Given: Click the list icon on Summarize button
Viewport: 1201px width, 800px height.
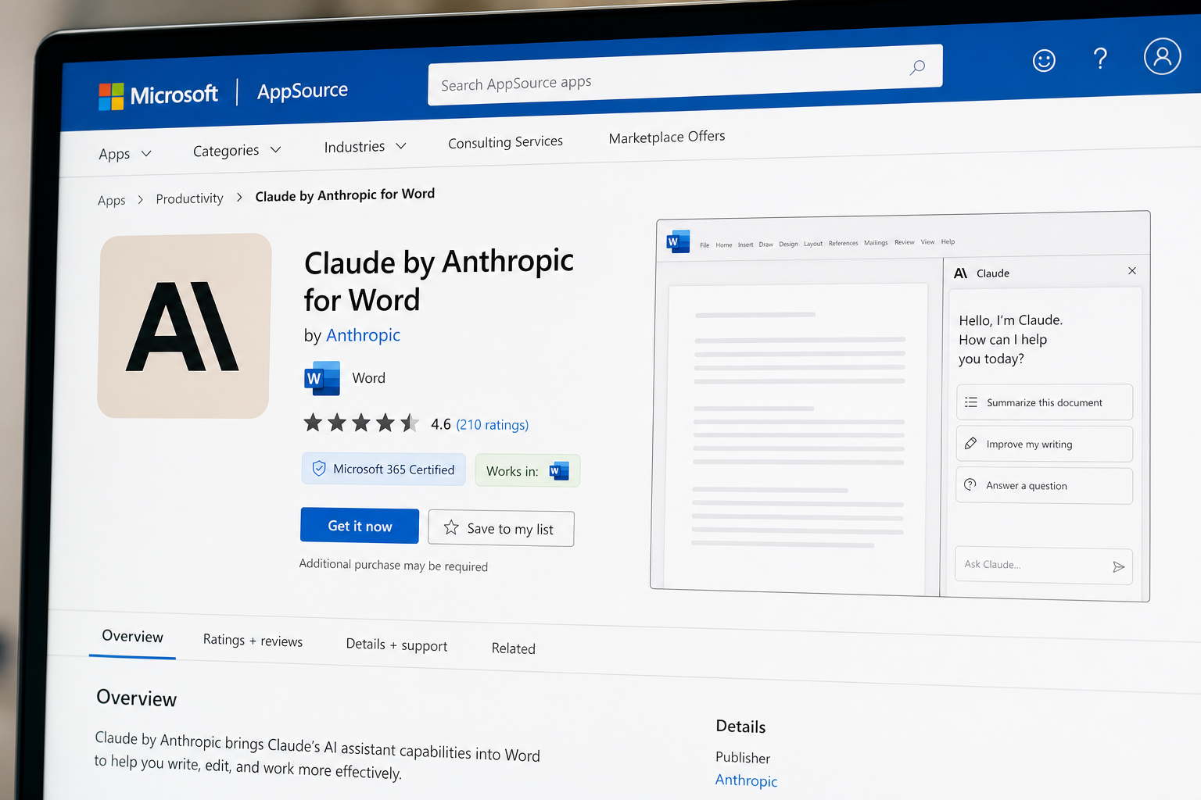Looking at the screenshot, I should [x=971, y=402].
